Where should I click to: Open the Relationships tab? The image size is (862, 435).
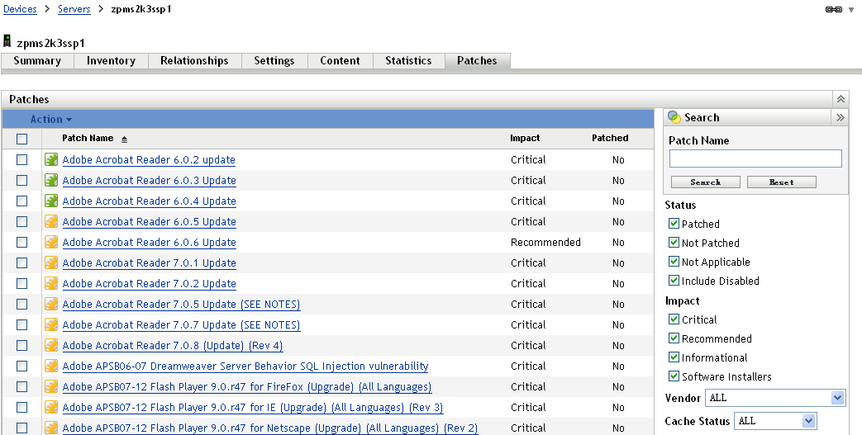[x=194, y=61]
